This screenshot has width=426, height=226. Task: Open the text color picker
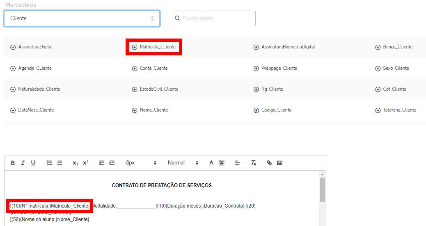(x=211, y=163)
